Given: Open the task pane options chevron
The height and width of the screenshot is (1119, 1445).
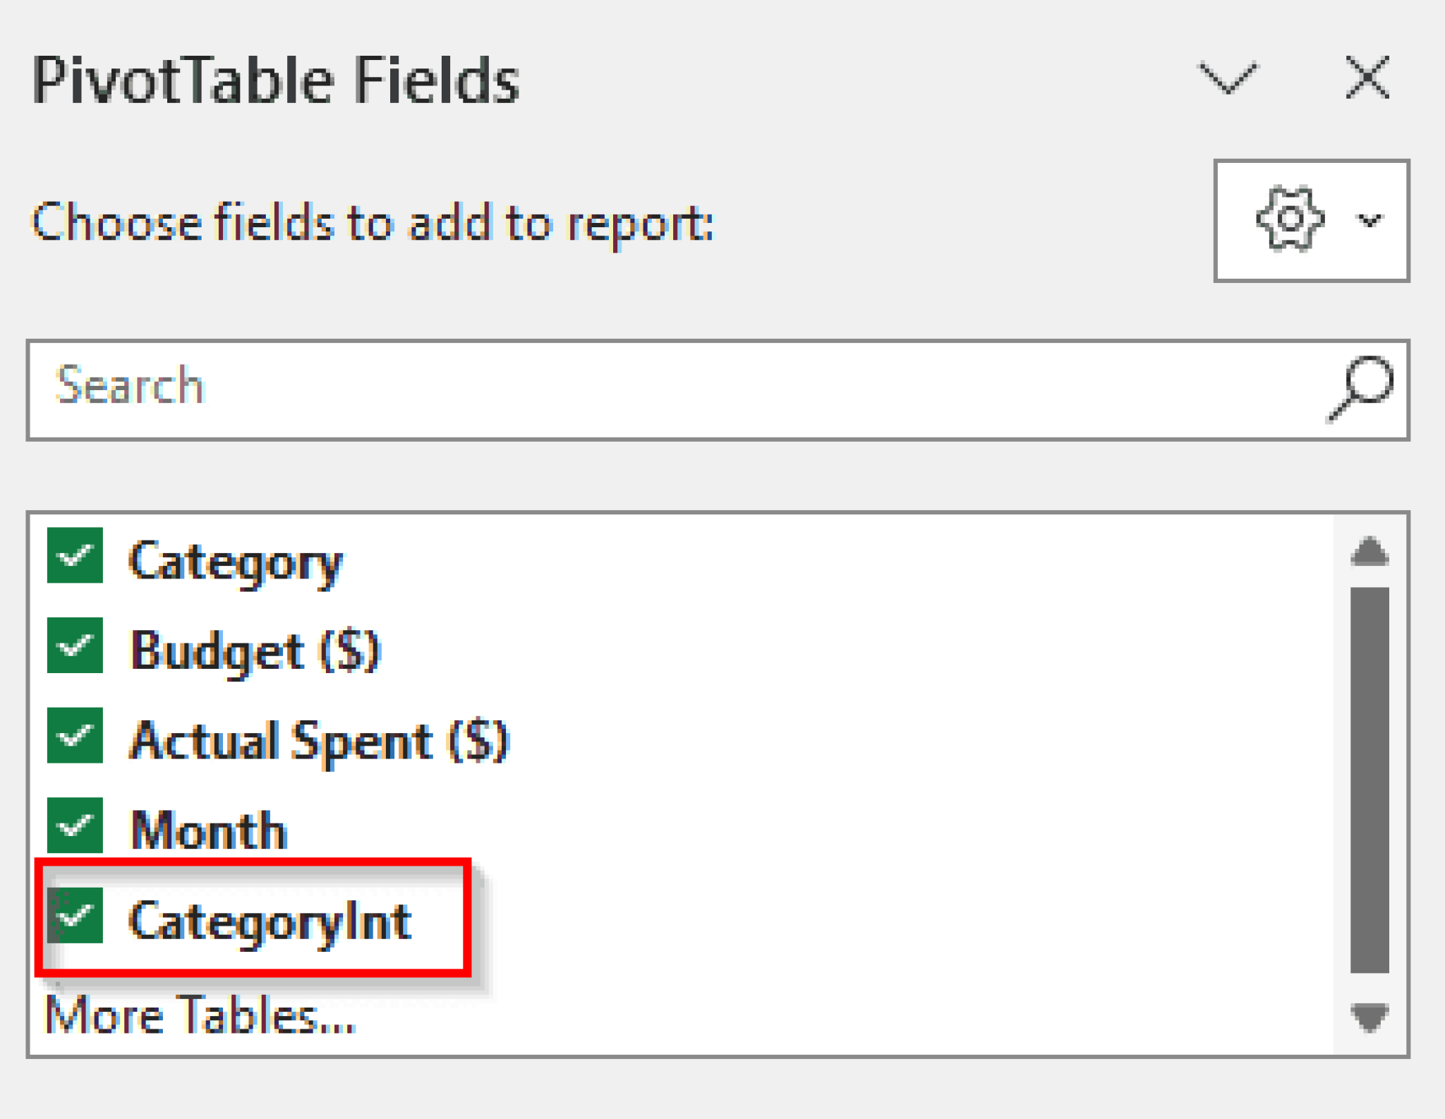Looking at the screenshot, I should pos(1228,78).
